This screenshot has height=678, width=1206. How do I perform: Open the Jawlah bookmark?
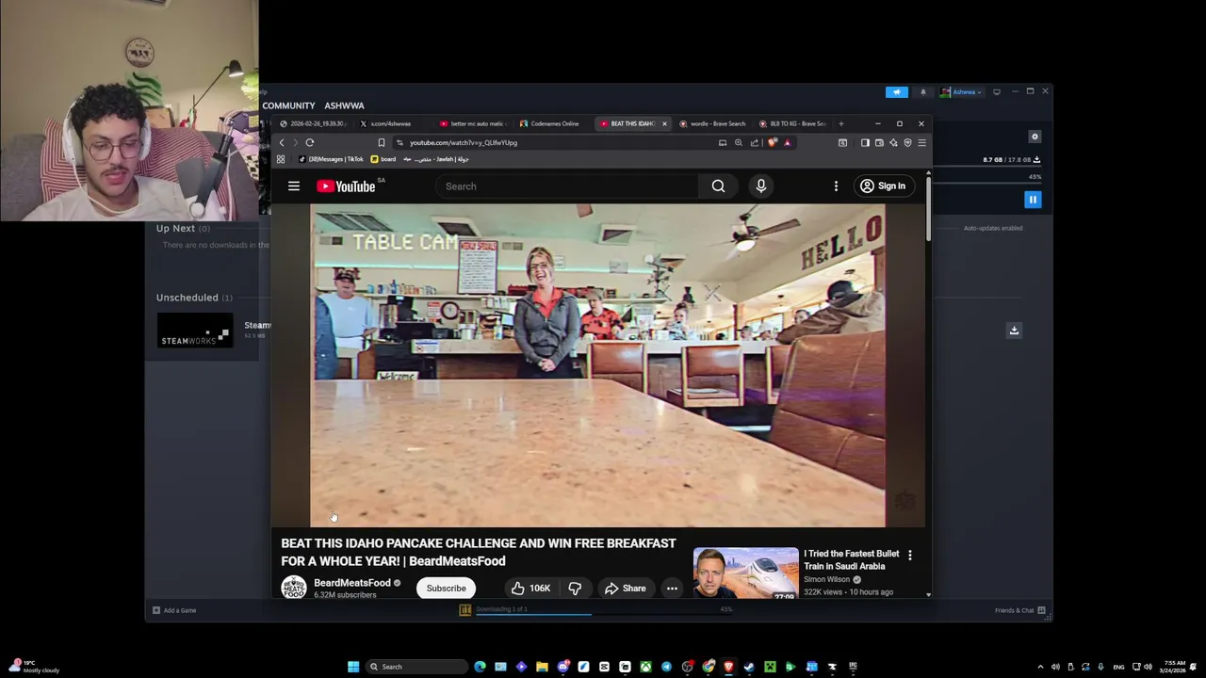(x=435, y=159)
